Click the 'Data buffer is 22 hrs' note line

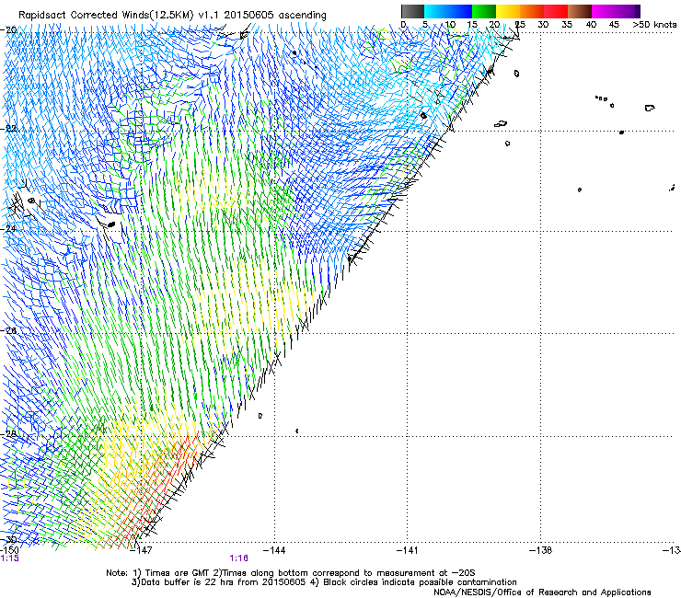click(x=324, y=582)
